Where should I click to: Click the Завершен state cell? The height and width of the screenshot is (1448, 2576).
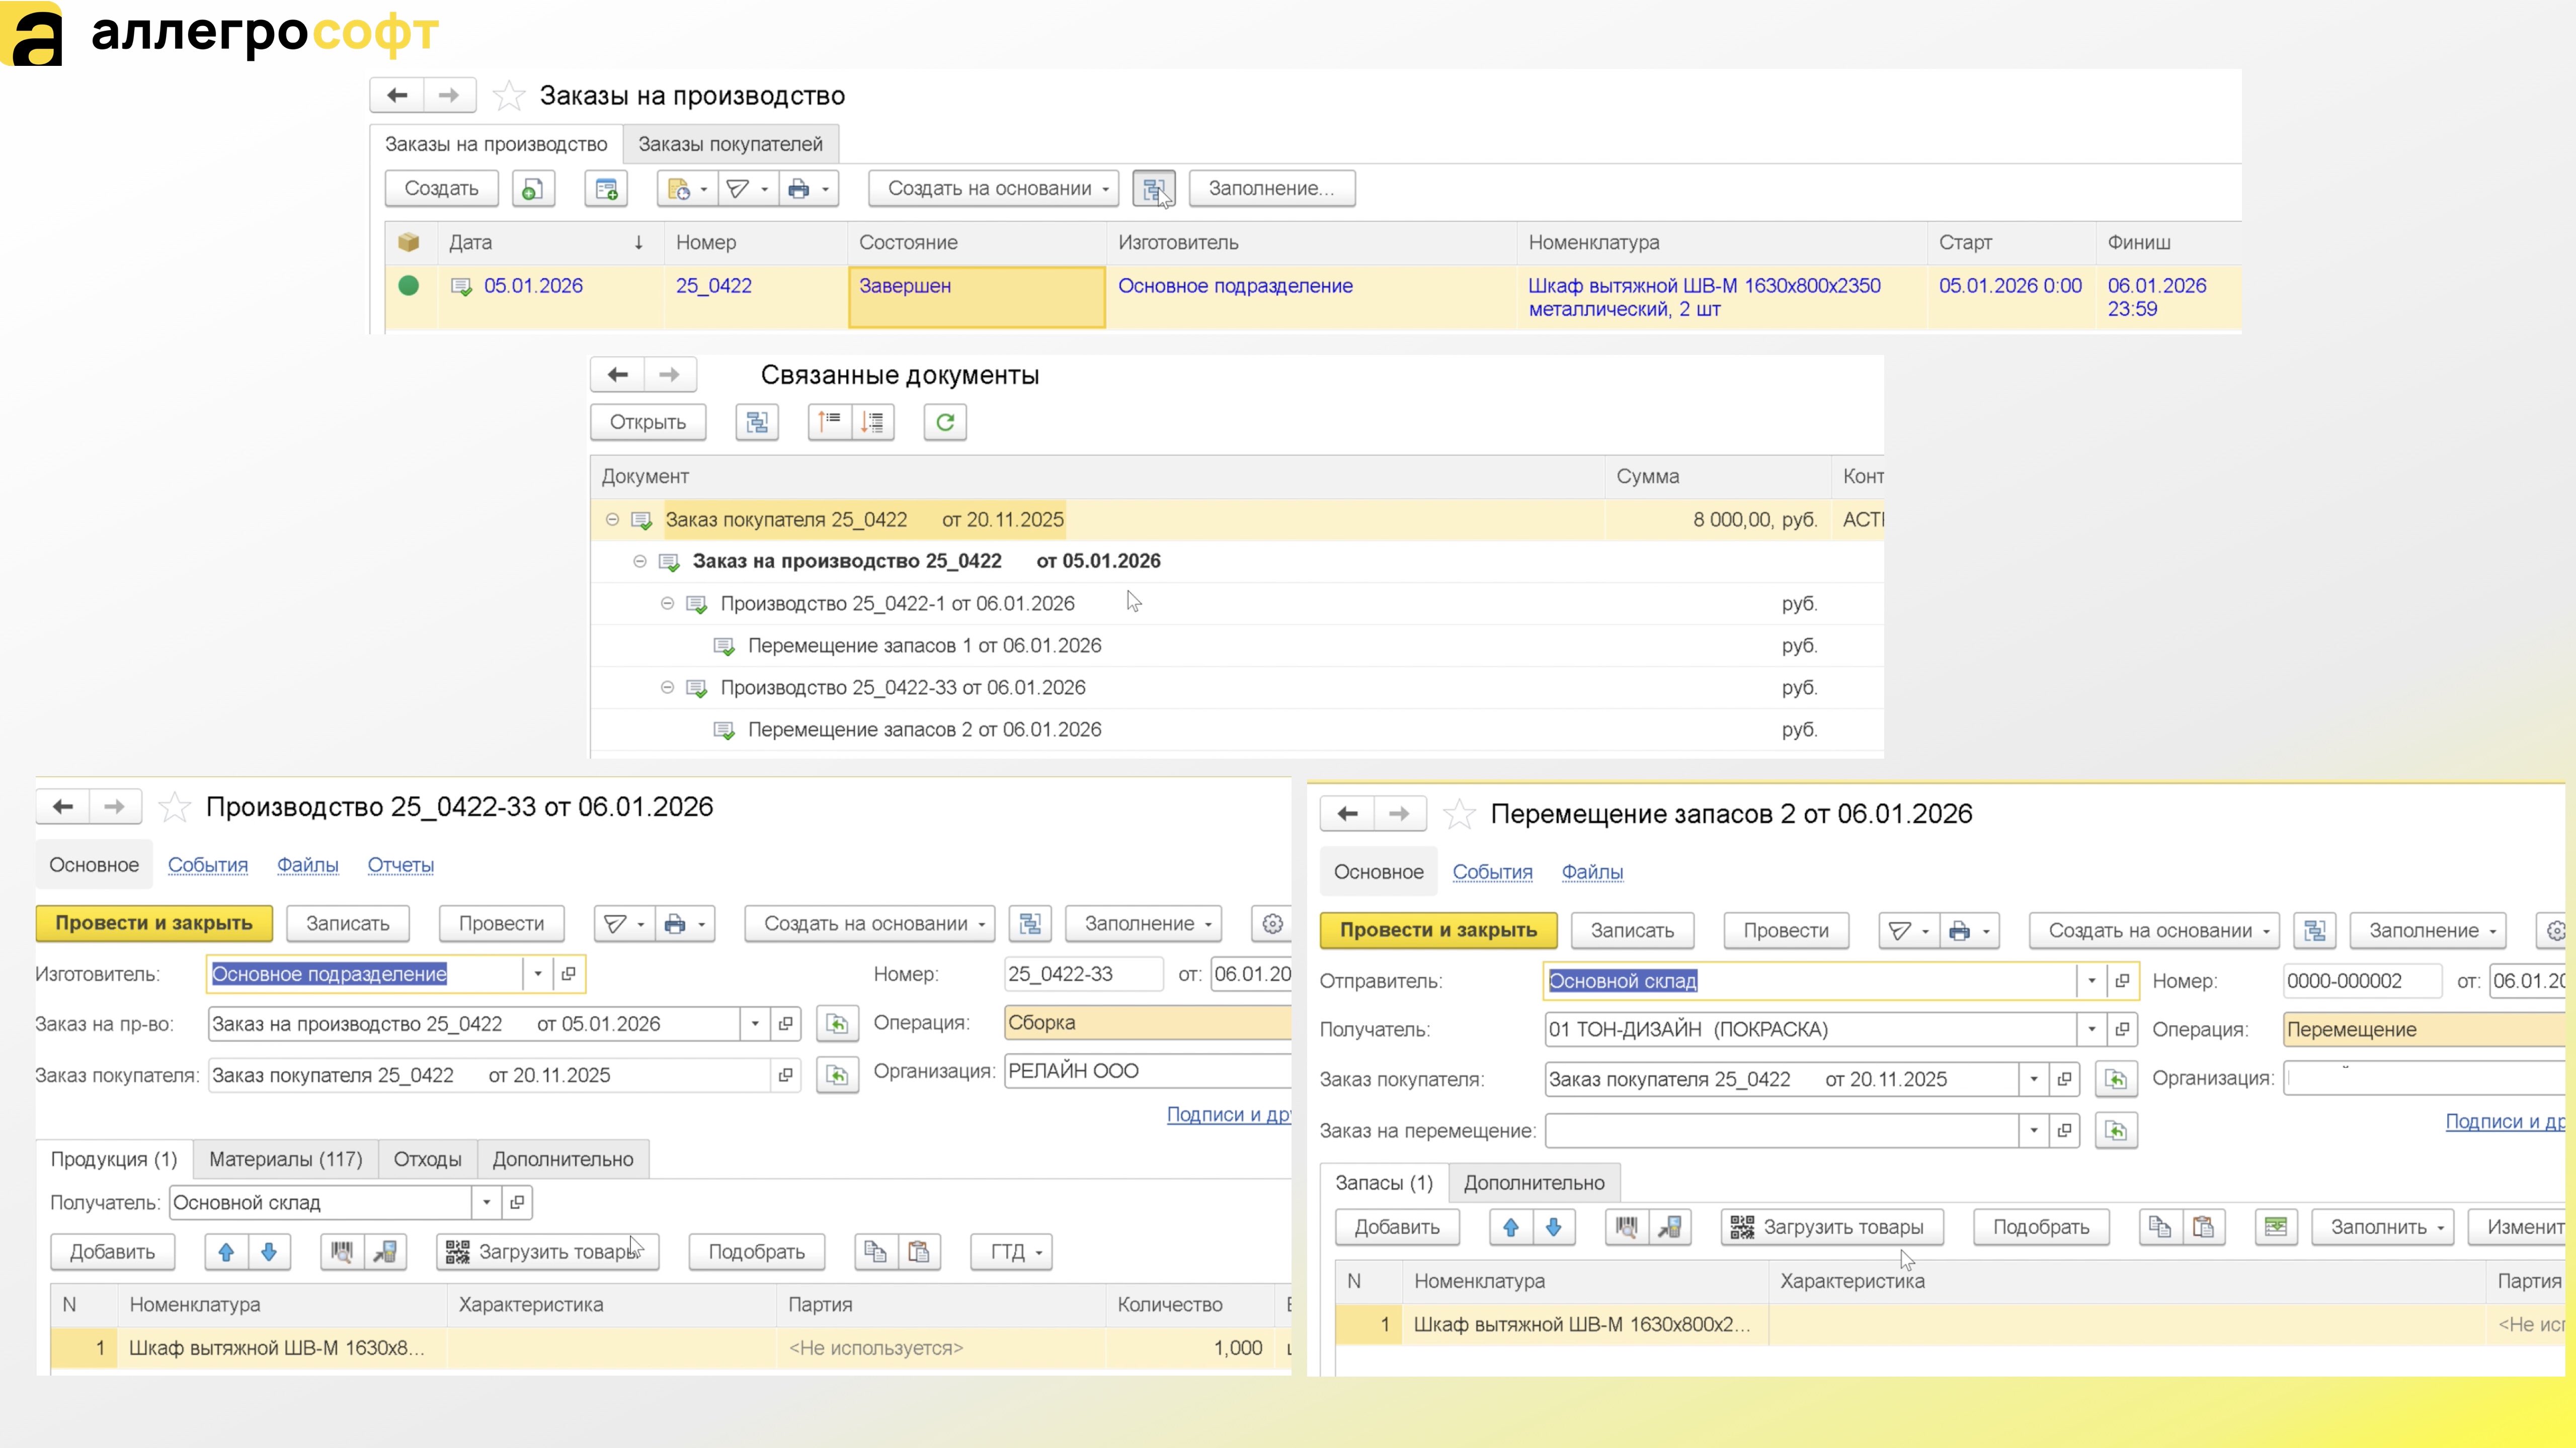point(976,297)
